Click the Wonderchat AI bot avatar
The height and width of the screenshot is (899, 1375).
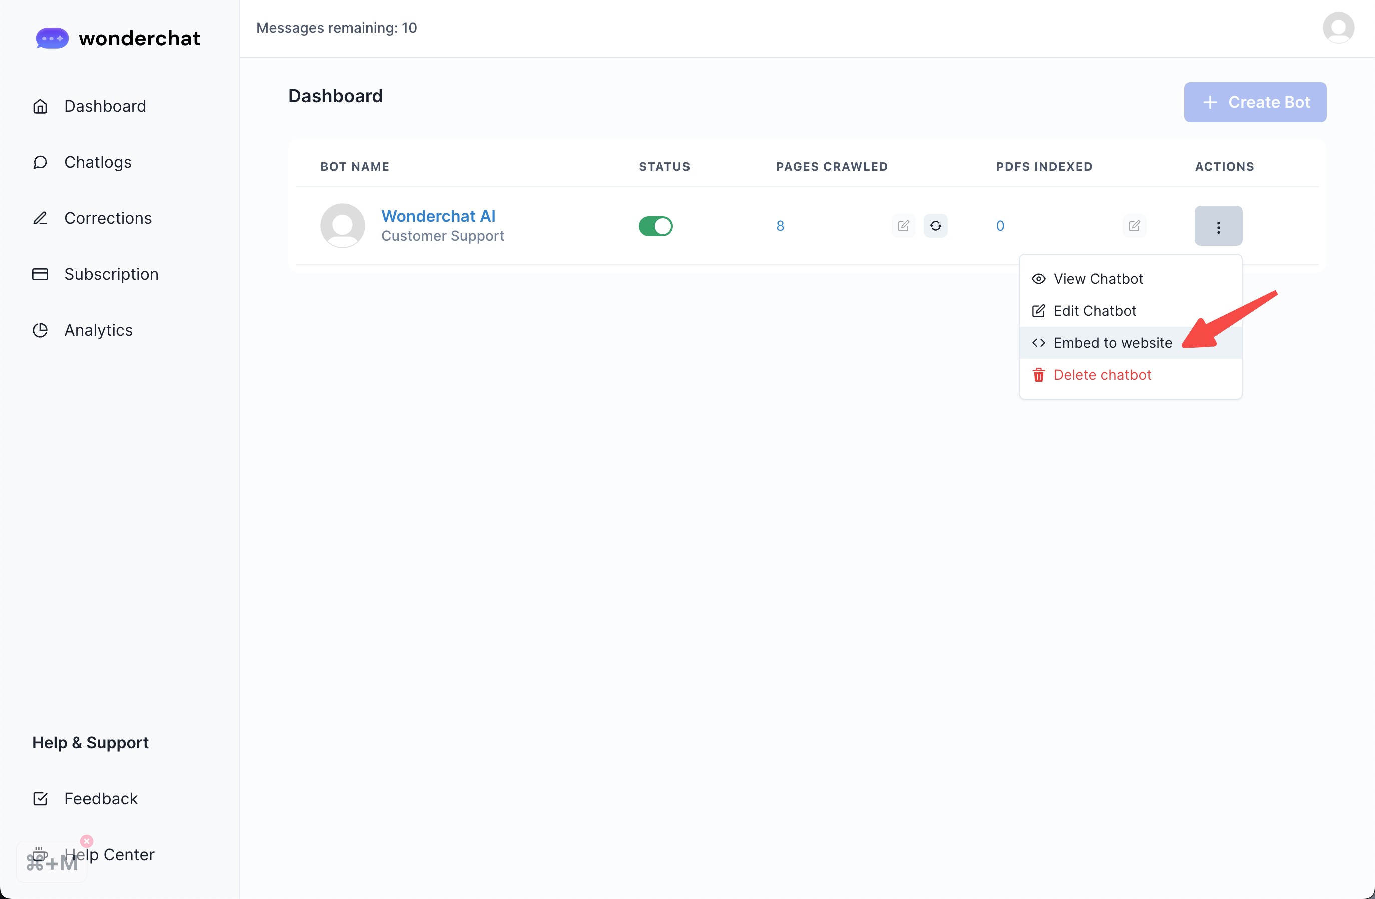pos(343,225)
